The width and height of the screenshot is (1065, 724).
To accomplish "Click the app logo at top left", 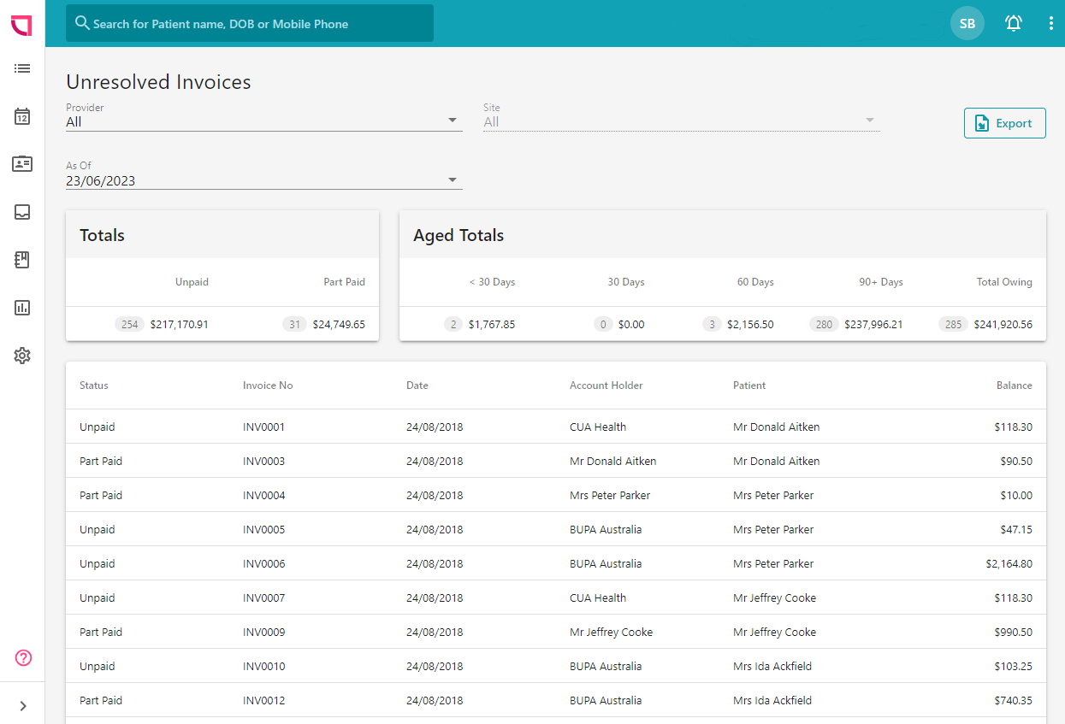I will coord(21,24).
